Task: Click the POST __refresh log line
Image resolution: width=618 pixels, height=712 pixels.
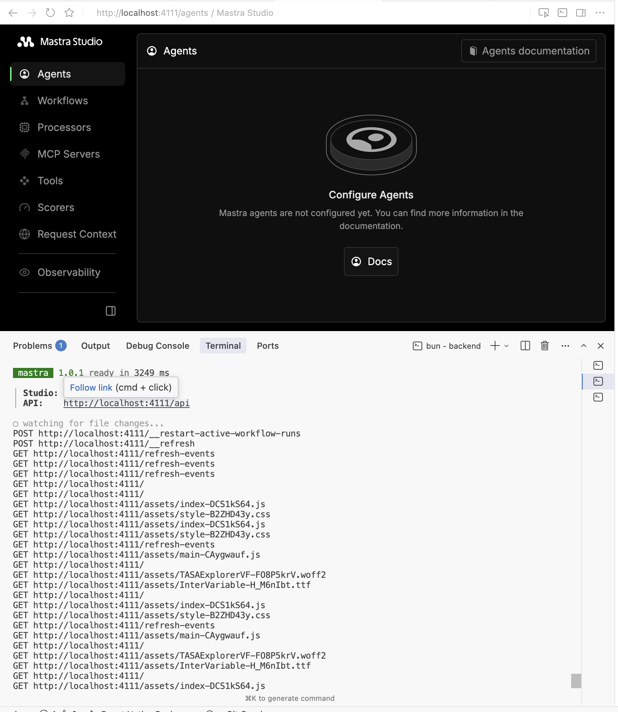Action: (104, 444)
